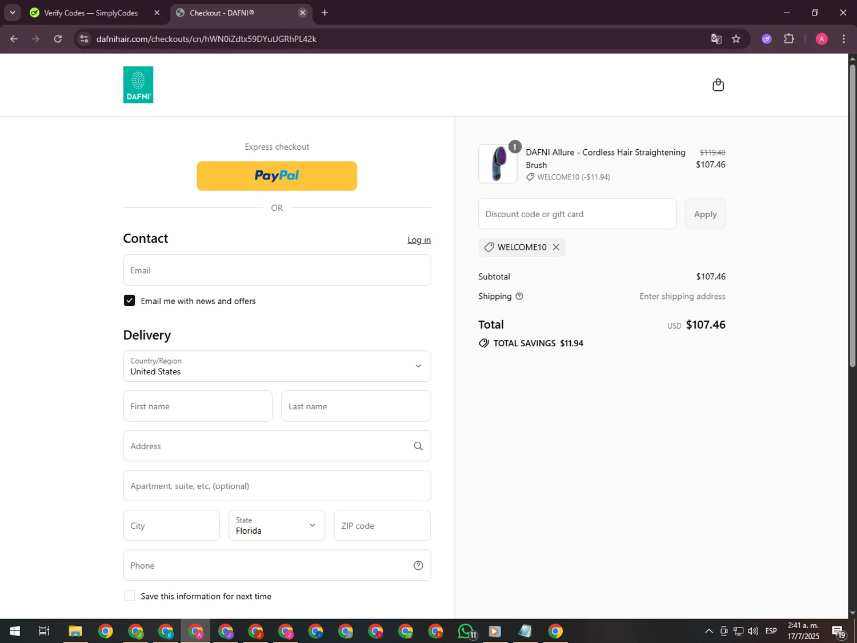Viewport: 857px width, 643px height.
Task: Reload the checkout page
Action: [x=58, y=39]
